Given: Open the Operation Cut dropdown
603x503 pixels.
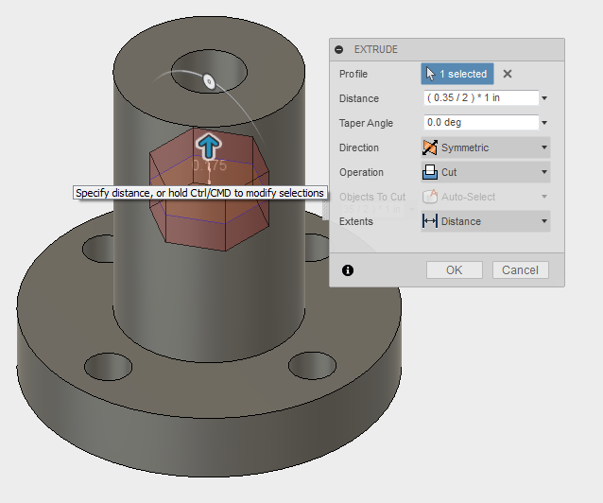Looking at the screenshot, I should click(486, 172).
